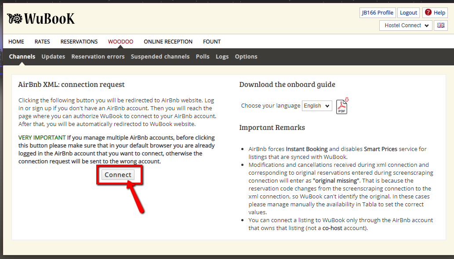Open the Logs tab
The height and width of the screenshot is (259, 454).
(222, 57)
